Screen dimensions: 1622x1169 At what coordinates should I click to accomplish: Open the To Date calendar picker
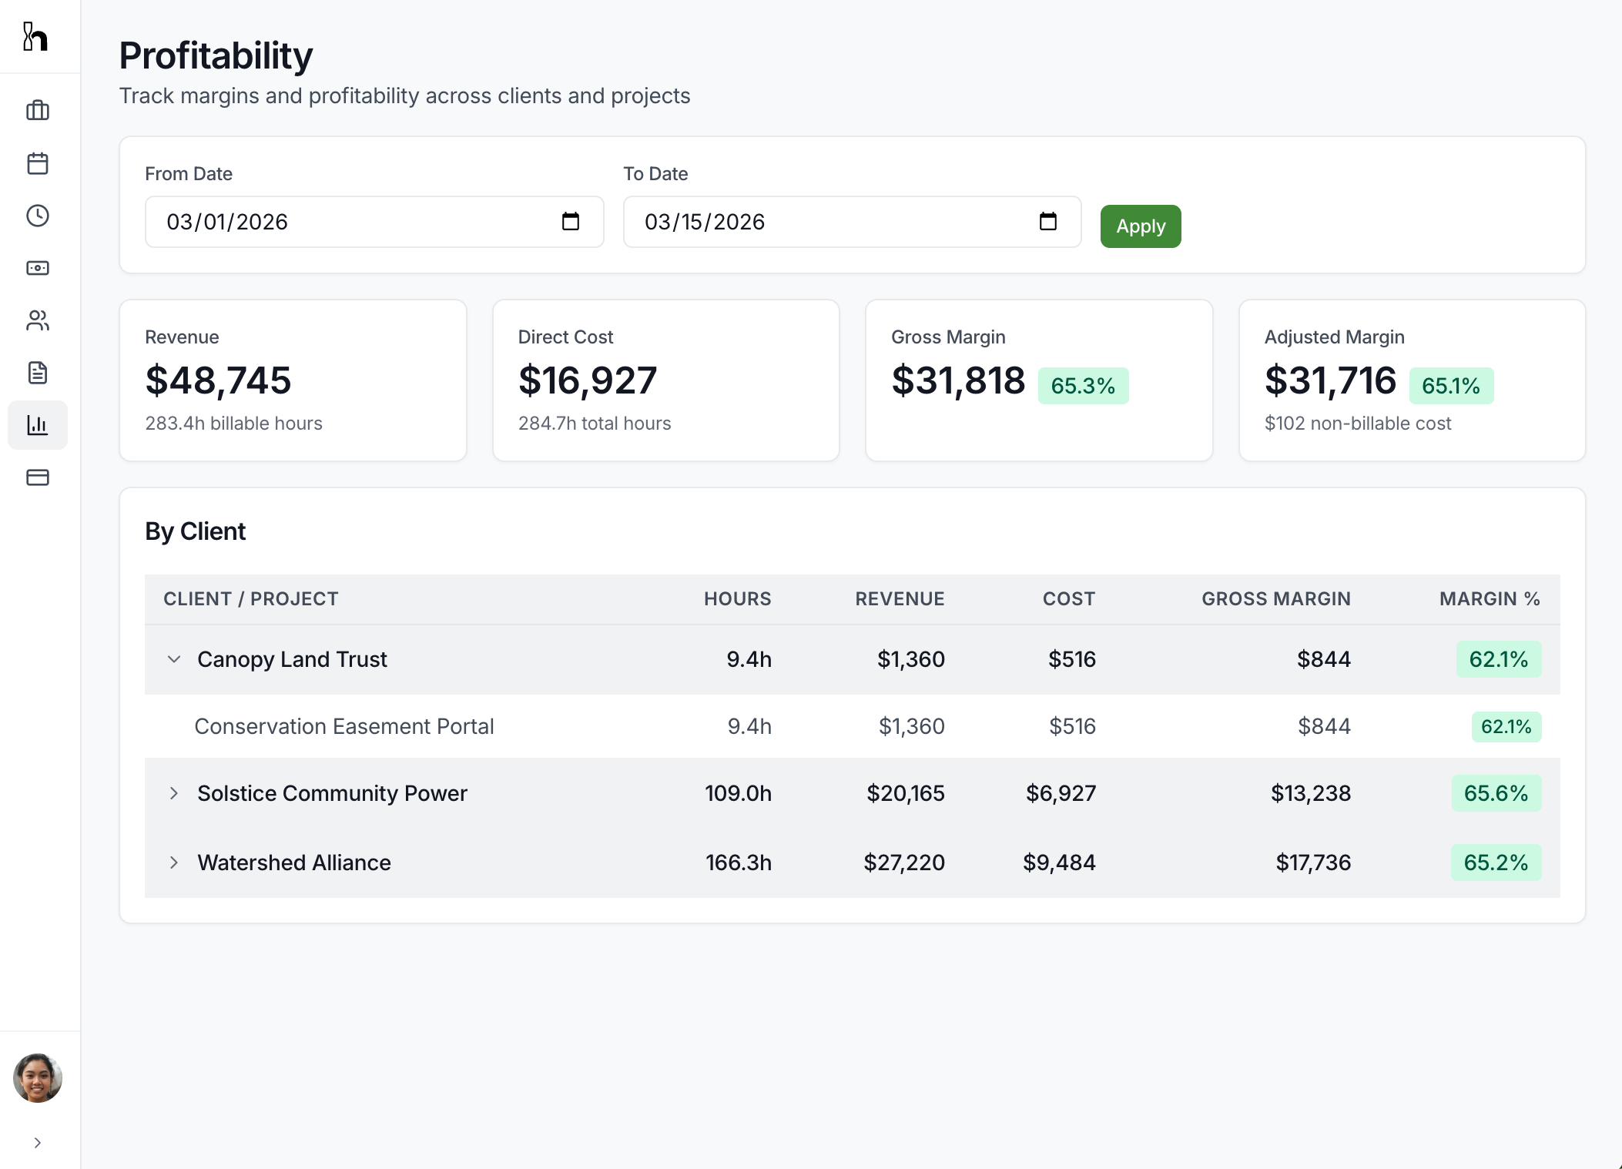[x=1048, y=222]
